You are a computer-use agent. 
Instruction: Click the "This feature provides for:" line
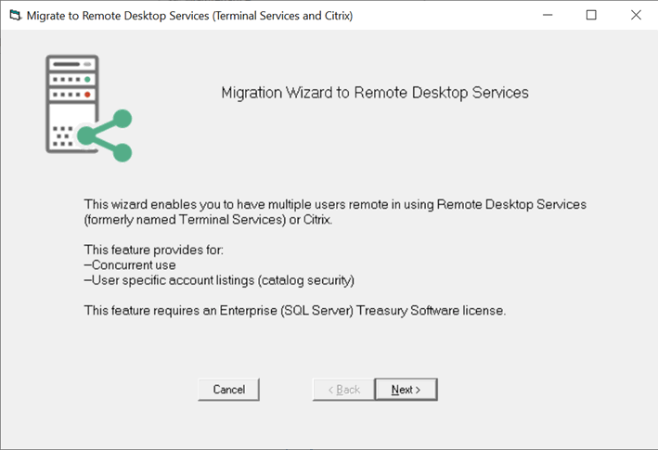(x=148, y=250)
